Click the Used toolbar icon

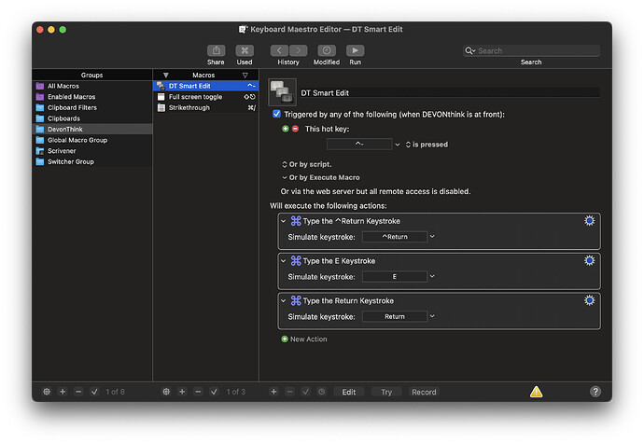[x=245, y=50]
